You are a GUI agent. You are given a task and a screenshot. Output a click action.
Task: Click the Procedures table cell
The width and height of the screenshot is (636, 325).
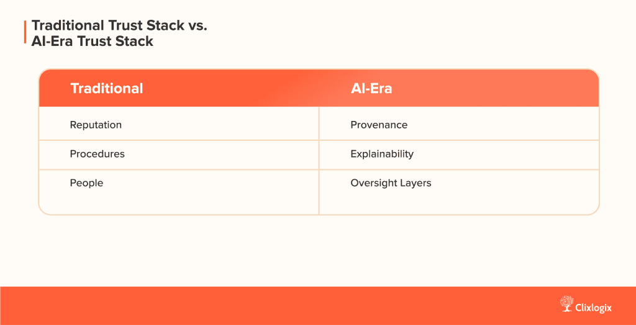pos(97,154)
